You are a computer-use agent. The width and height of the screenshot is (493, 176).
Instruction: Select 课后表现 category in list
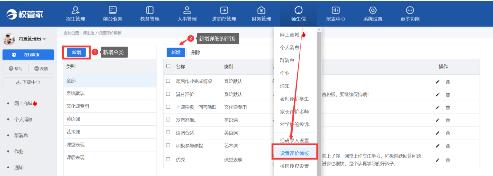coord(110,158)
